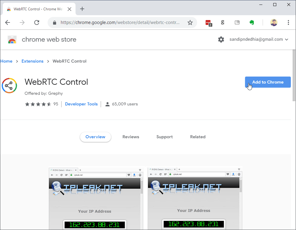Click the 'WebRTC Control' heading

point(56,82)
